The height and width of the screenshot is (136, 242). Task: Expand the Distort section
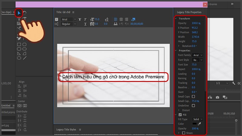[179, 110]
